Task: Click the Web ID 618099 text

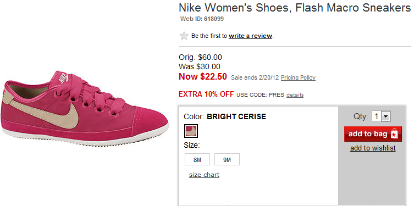Action: 202,19
